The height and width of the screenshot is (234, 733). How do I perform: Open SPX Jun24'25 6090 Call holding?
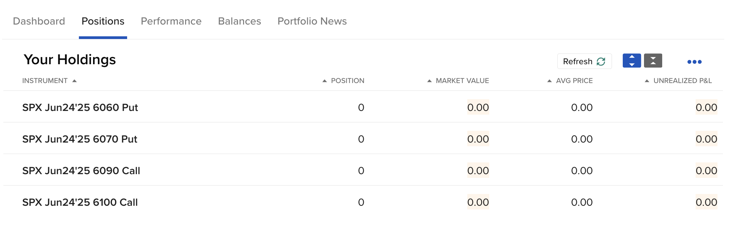coord(81,171)
